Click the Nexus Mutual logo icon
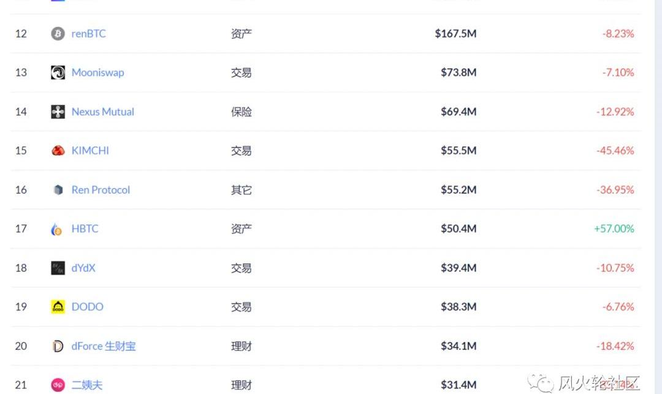 coord(58,112)
